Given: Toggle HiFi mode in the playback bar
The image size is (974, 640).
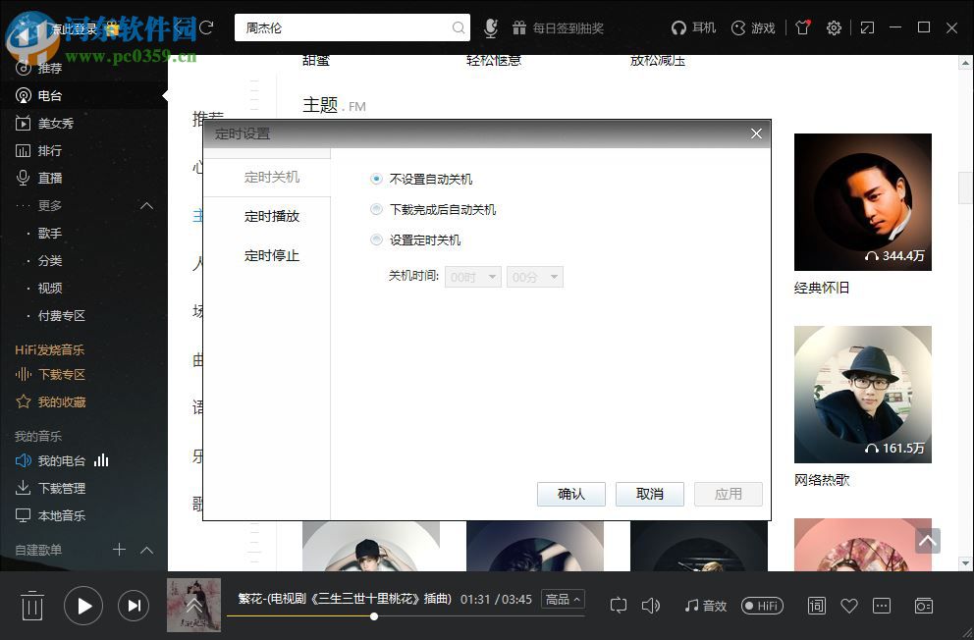Looking at the screenshot, I should click(x=762, y=606).
